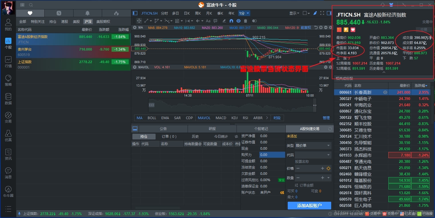
Task: Click the undo arrow on MA bar
Action: pyautogui.click(x=316, y=27)
